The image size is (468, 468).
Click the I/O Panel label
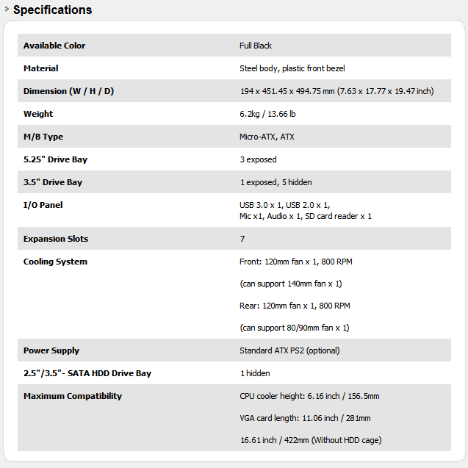43,205
